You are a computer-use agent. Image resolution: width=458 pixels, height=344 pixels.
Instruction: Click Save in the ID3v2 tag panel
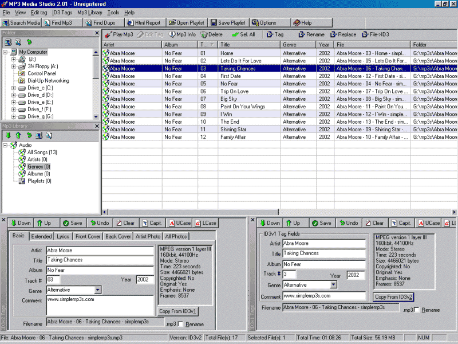pyautogui.click(x=73, y=223)
